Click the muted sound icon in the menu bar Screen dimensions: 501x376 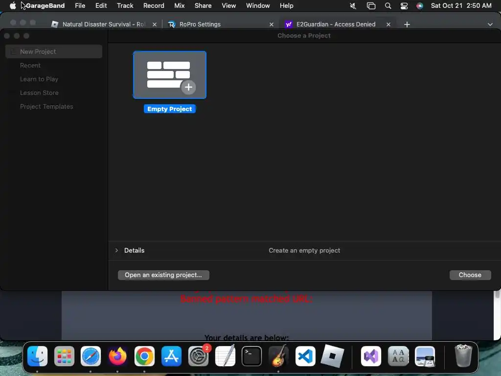tap(353, 6)
